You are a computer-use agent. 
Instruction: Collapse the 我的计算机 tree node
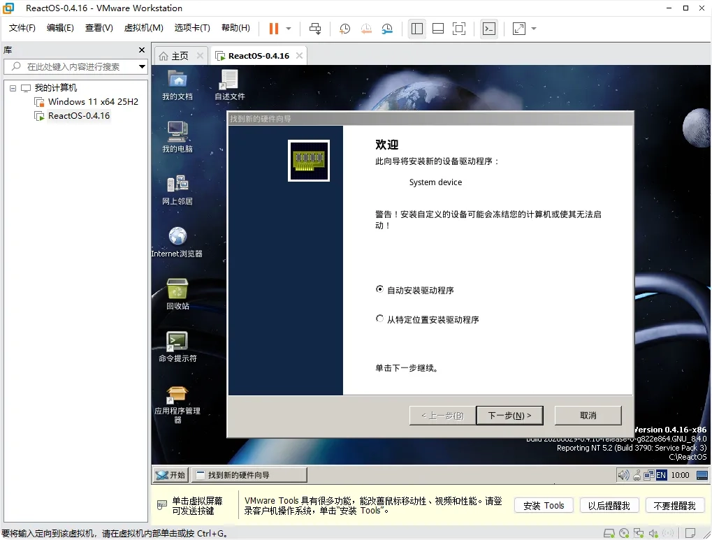pyautogui.click(x=13, y=88)
